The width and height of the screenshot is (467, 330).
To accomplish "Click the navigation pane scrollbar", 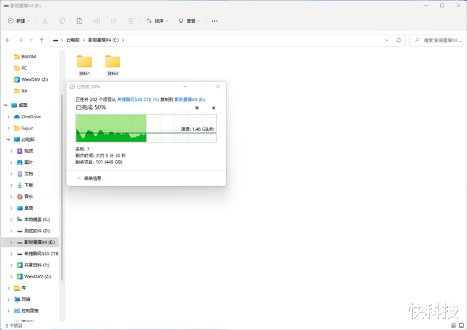I will (x=62, y=188).
